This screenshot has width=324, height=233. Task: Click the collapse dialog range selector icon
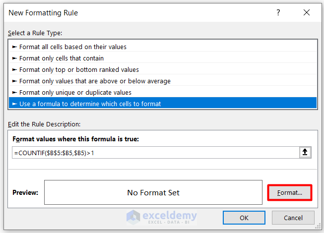pyautogui.click(x=305, y=153)
